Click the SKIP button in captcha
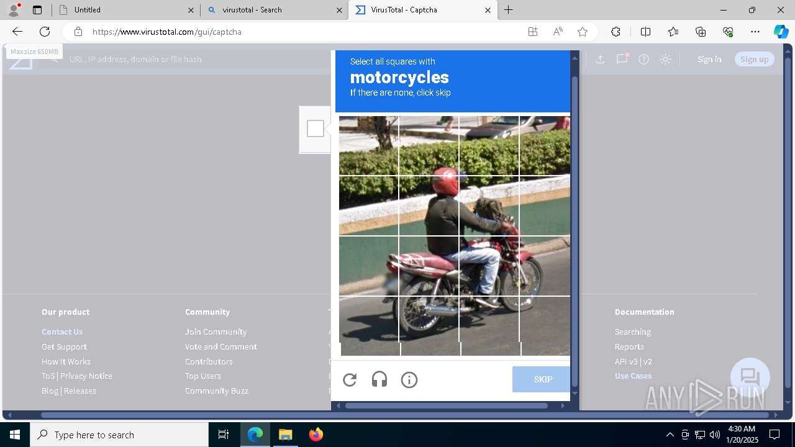This screenshot has width=795, height=447. point(541,379)
